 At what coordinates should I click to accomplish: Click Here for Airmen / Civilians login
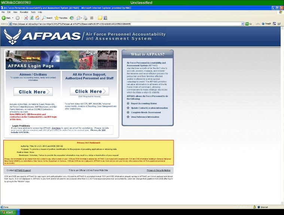pyautogui.click(x=33, y=92)
